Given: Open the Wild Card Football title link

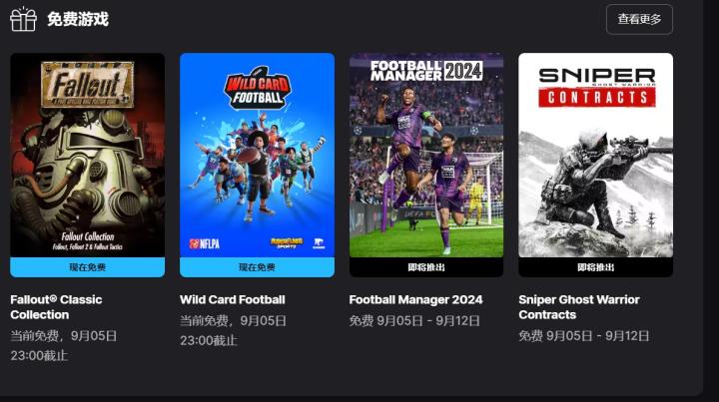Looking at the screenshot, I should tap(233, 300).
